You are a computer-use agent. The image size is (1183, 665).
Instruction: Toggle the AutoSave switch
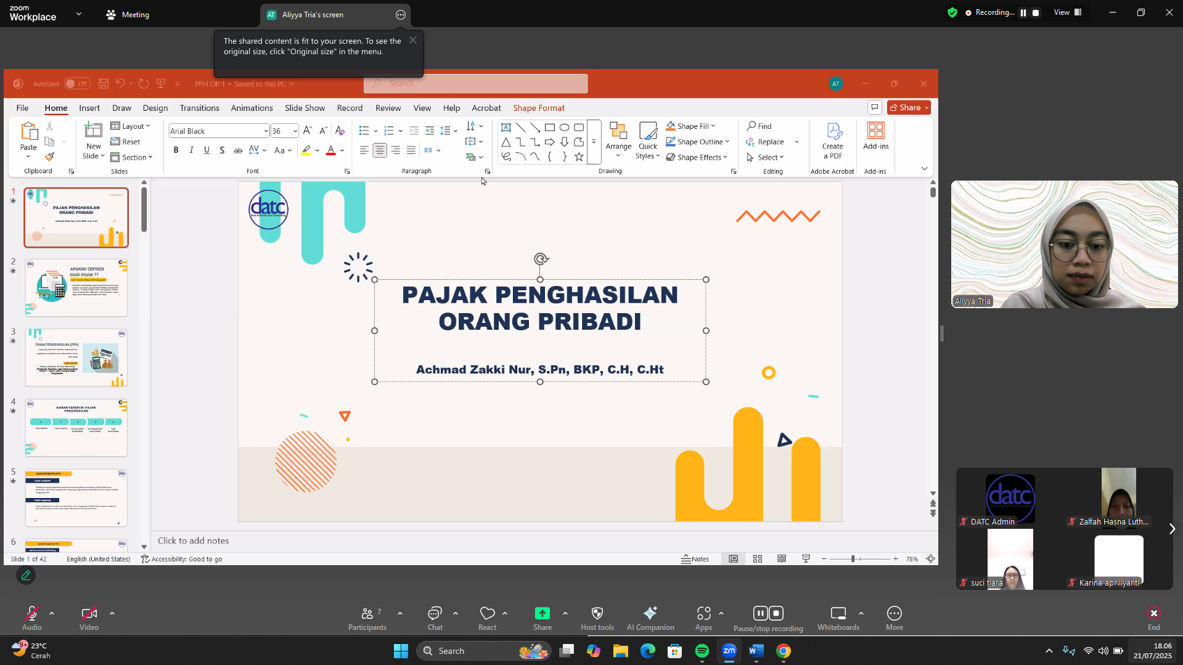(77, 84)
